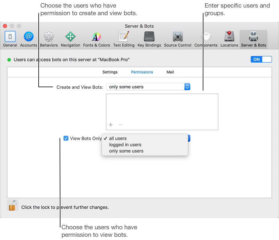Screen dimensions: 279x240
Task: Uncheck the View Bots Only checkbox
Action: 66,138
